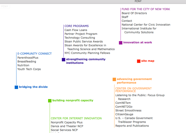Screen dimensions: 186x133
Task: Click the FCNY logo in top-left corner
Action: tap(5, 6)
